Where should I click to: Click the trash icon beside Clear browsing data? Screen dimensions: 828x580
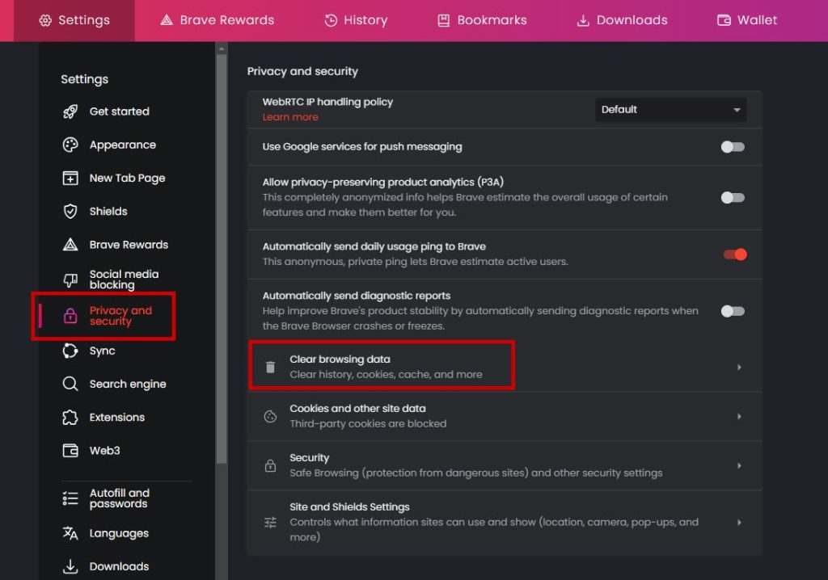coord(270,367)
